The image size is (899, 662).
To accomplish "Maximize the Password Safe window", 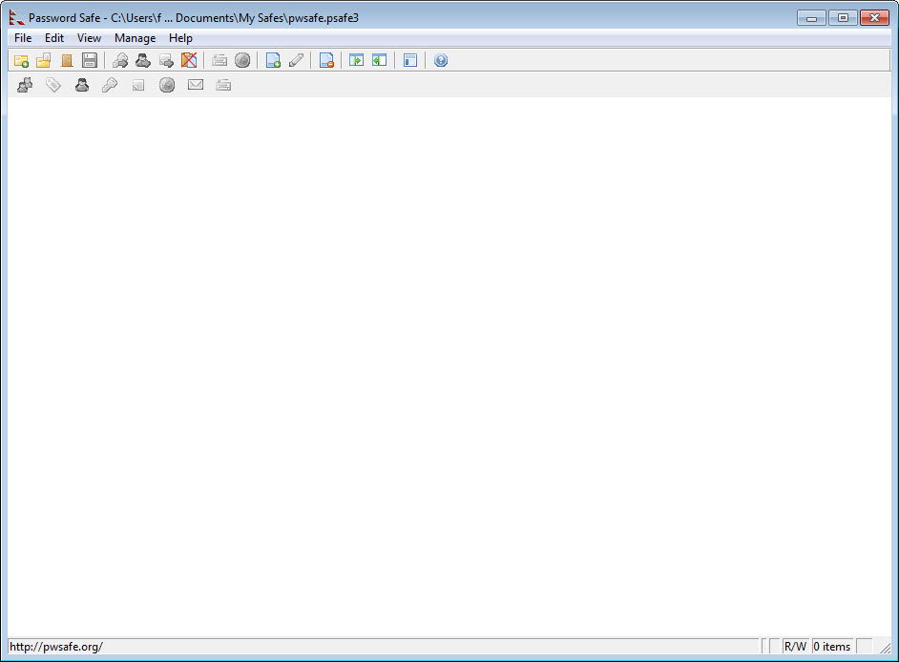I will point(843,18).
